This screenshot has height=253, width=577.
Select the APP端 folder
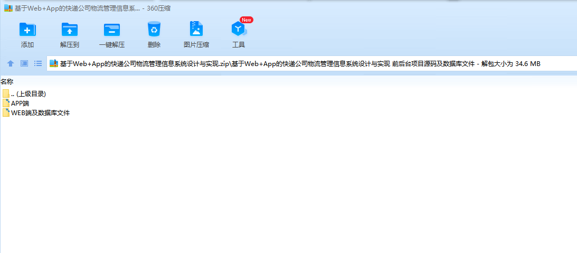(x=16, y=104)
